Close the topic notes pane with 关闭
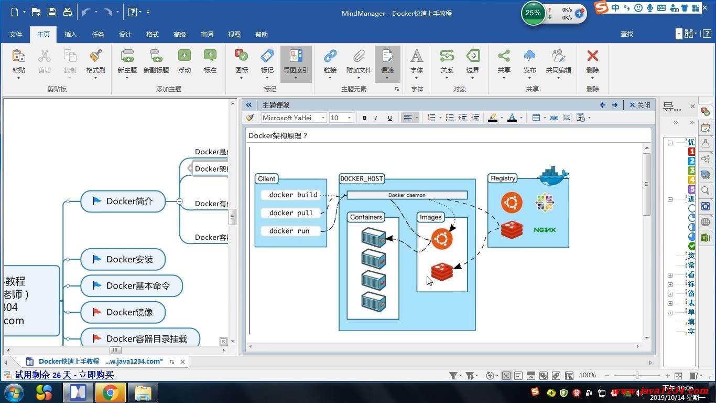 click(640, 105)
